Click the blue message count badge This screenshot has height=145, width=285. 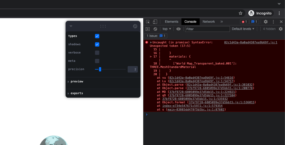[x=254, y=22]
